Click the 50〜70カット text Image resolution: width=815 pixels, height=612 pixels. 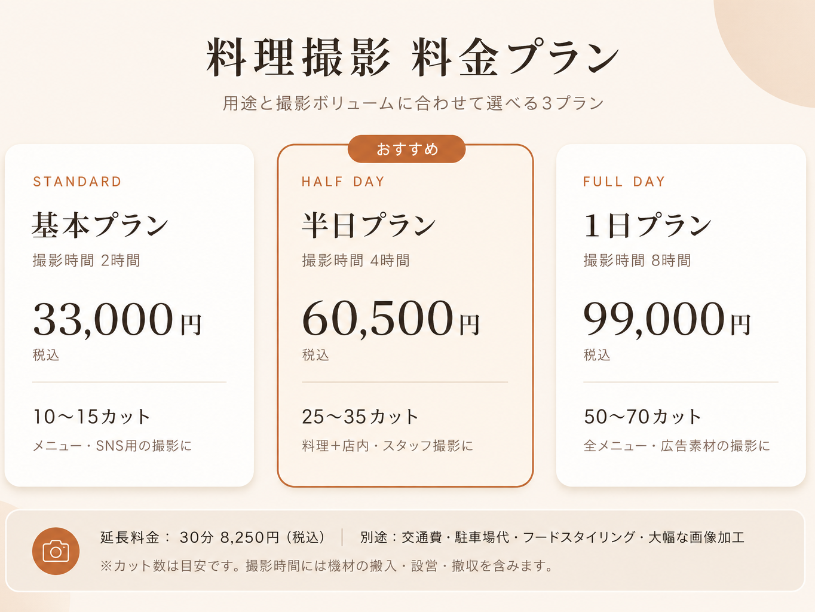coord(642,417)
